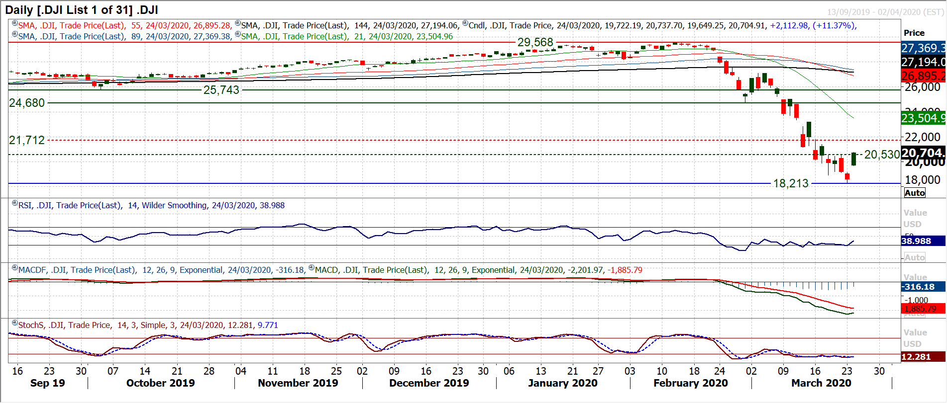
Task: Click the StochS value tag 12.281
Action: point(923,357)
